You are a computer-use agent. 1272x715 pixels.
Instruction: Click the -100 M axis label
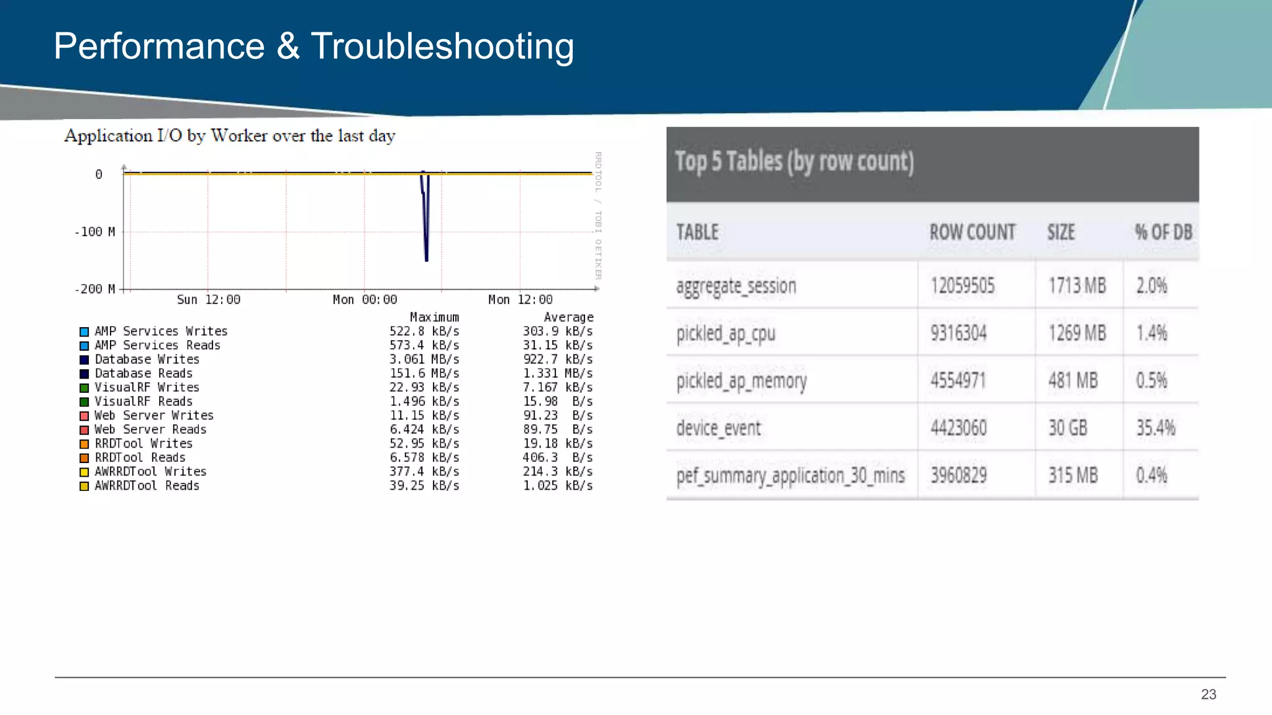click(x=95, y=232)
